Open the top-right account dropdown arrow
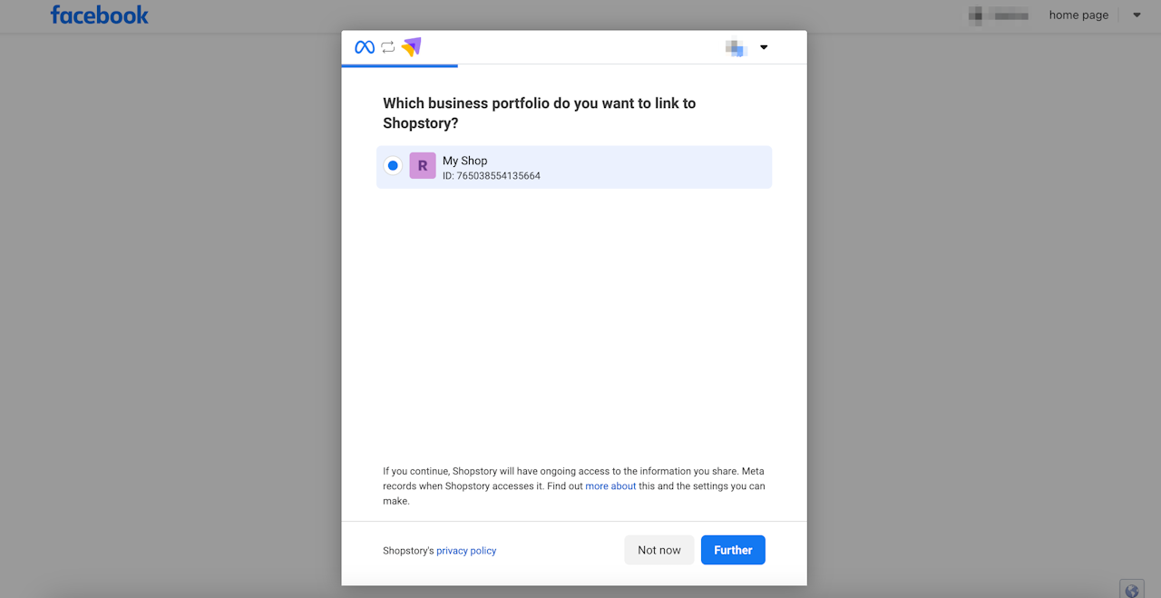Viewport: 1161px width, 598px height. click(1137, 15)
